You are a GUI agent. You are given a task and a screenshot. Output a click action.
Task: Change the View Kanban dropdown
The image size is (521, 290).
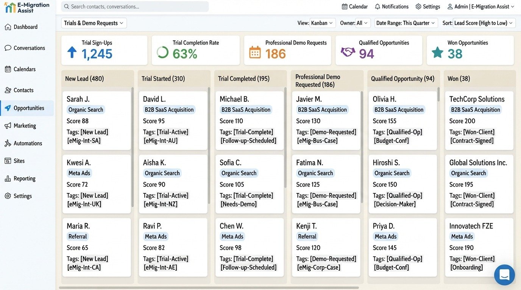323,23
